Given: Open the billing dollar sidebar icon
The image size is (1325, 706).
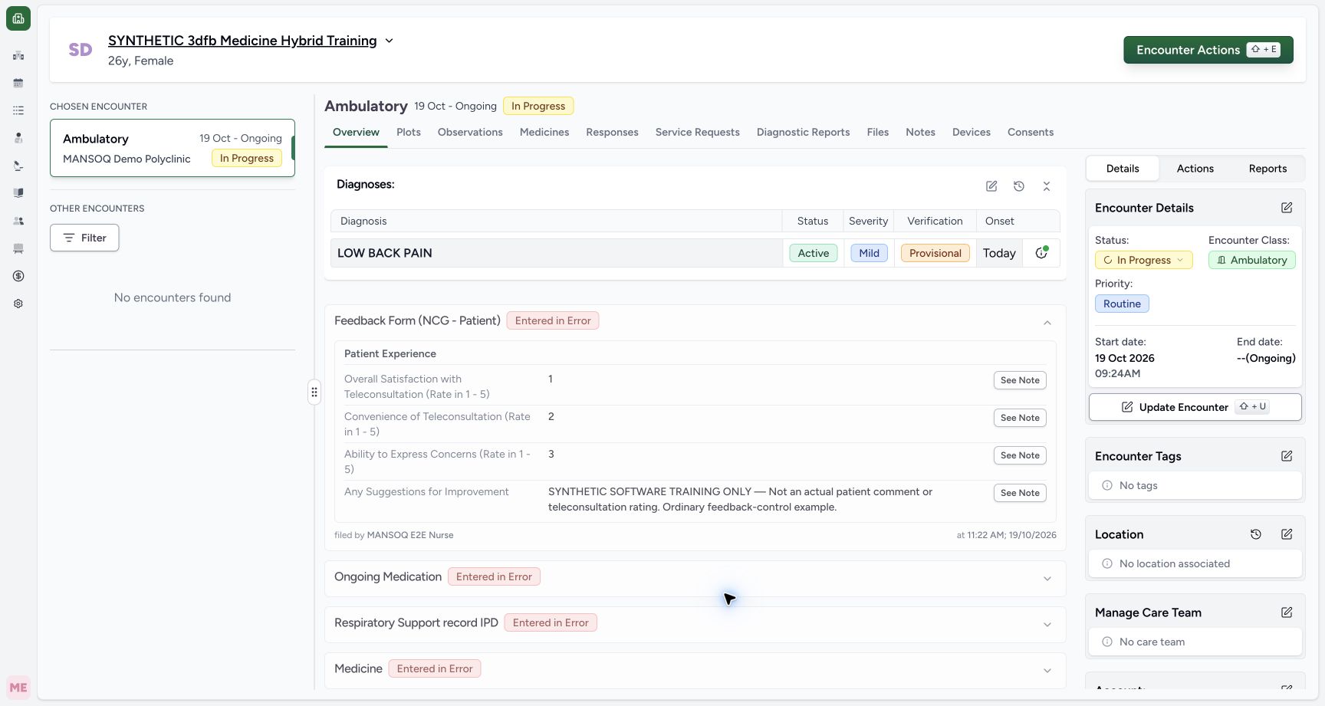Looking at the screenshot, I should pyautogui.click(x=18, y=276).
